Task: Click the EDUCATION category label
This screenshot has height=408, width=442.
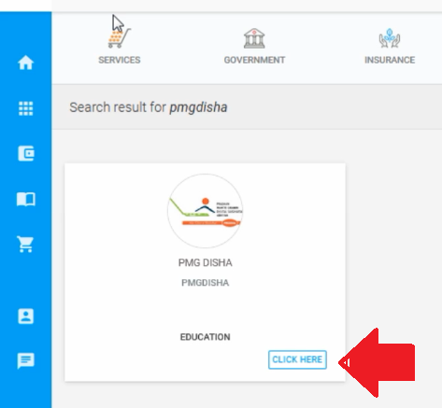Action: [205, 337]
